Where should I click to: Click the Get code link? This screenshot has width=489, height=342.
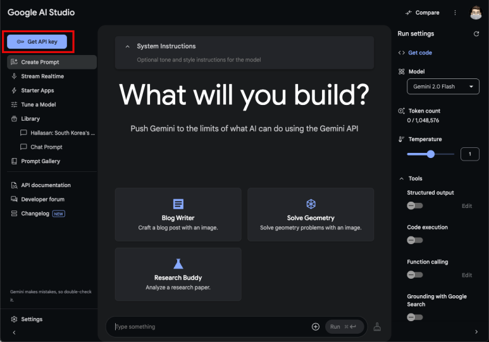420,52
